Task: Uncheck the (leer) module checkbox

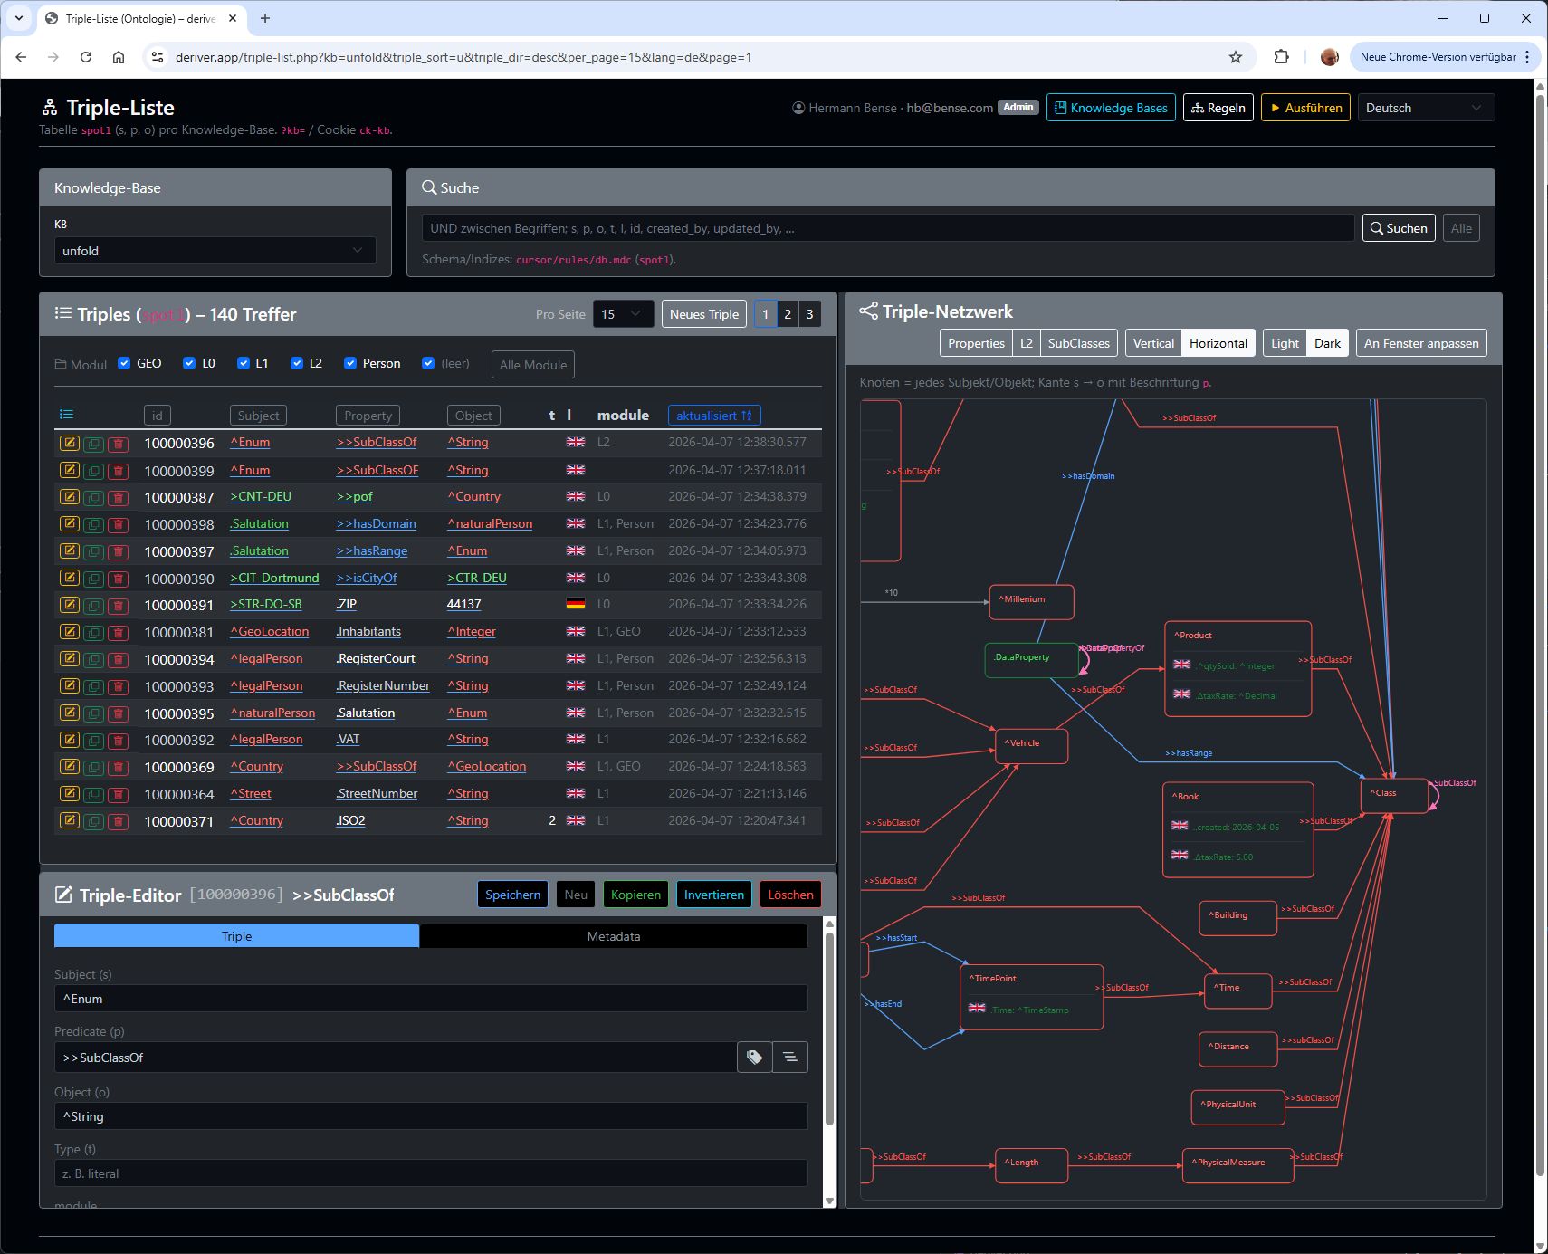Action: 428,363
